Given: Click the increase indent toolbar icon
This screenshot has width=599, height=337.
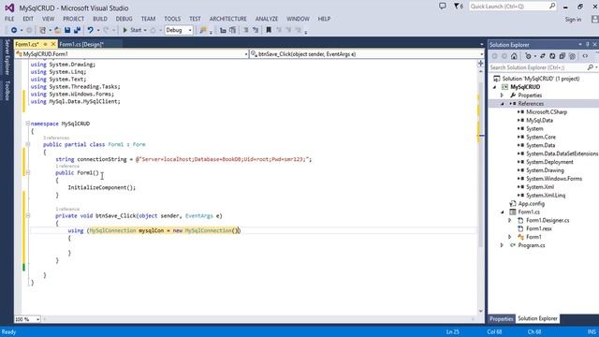Looking at the screenshot, I should point(233,30).
